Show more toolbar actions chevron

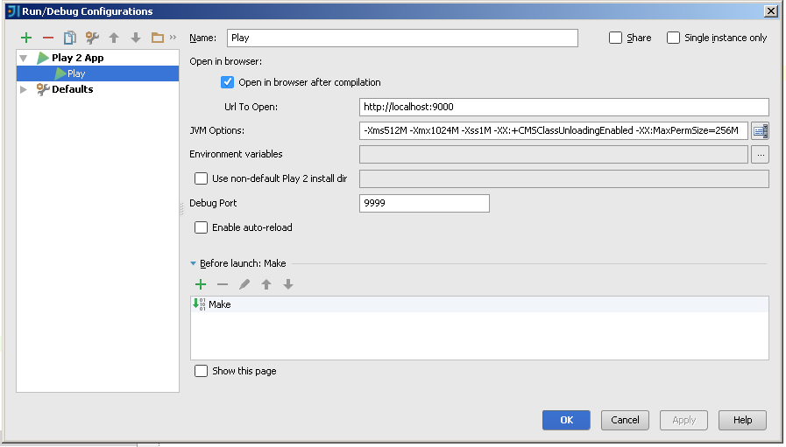[x=173, y=37]
